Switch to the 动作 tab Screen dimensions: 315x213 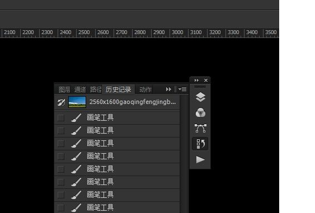coord(145,89)
